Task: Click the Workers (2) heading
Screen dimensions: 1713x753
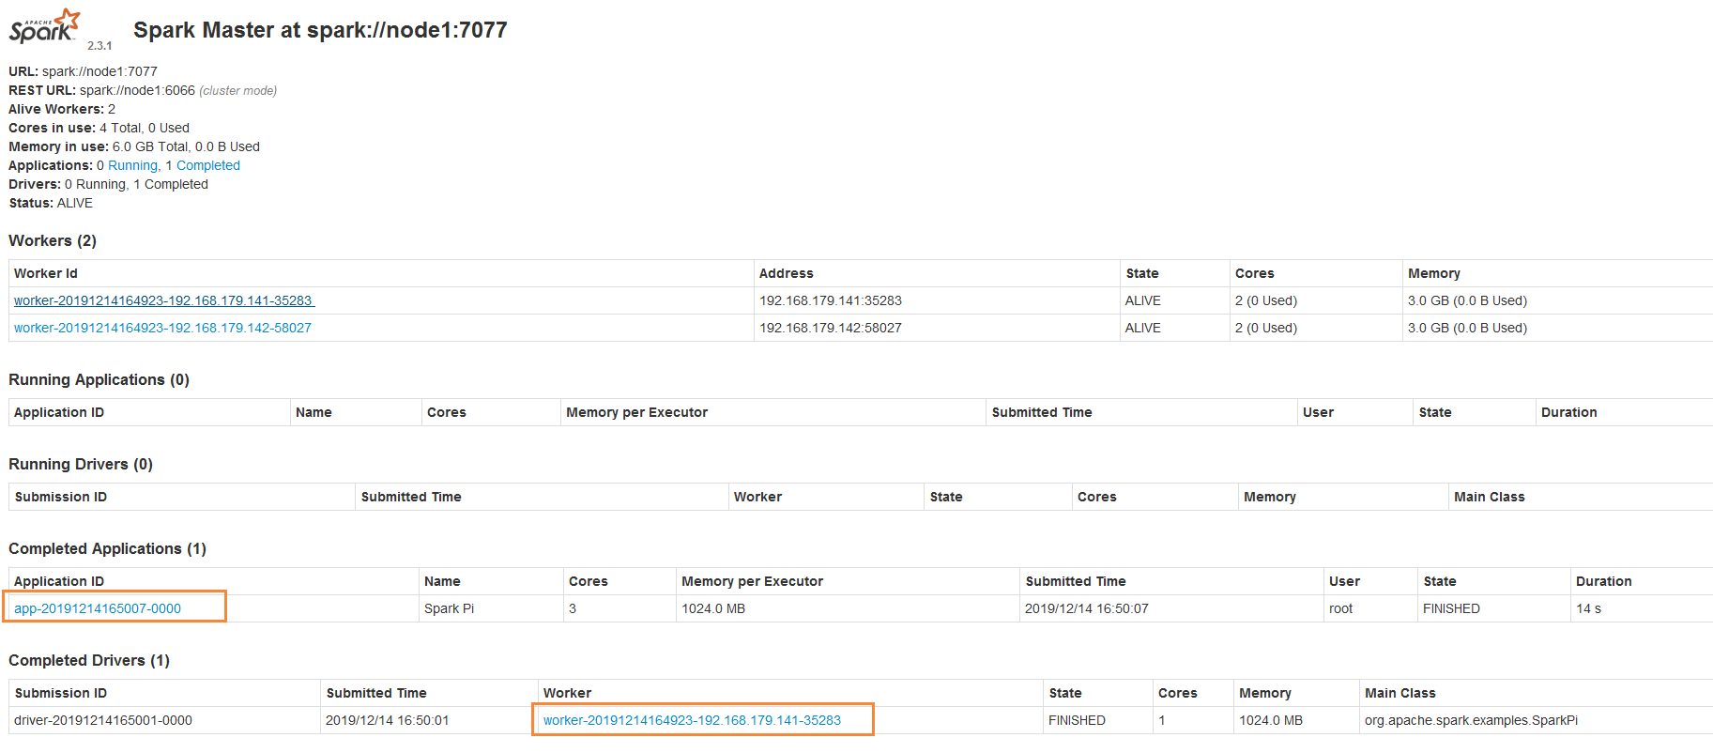Action: click(x=53, y=240)
